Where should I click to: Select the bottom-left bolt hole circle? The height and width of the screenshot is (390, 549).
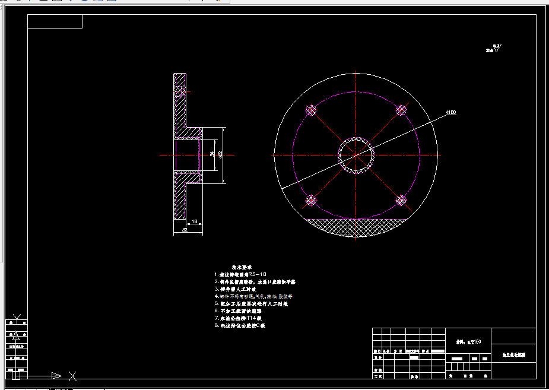pos(311,200)
